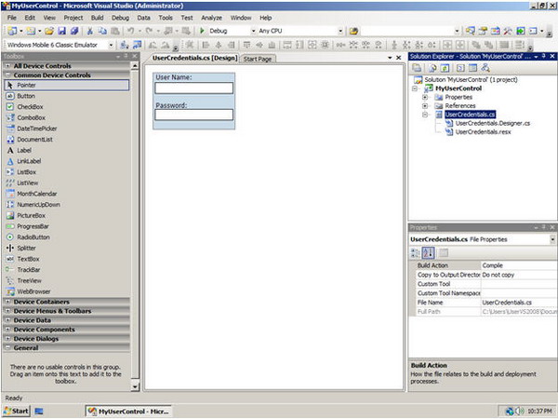This screenshot has width=558, height=419.
Task: Click the Copy toolbar icon
Action: tap(102, 31)
